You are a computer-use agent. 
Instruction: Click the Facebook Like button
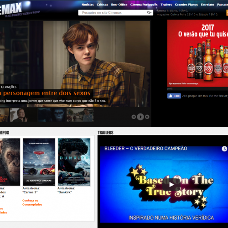coord(174,96)
